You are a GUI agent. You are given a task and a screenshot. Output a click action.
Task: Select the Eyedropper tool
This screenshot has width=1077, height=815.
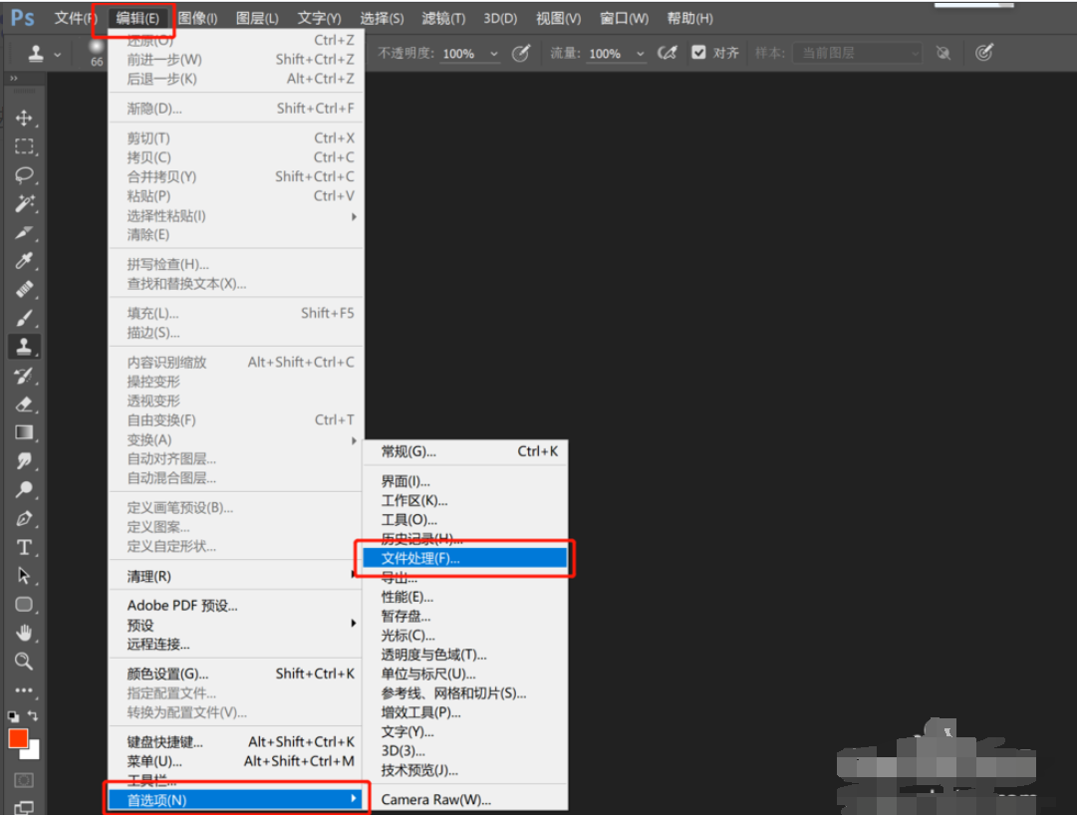[x=24, y=261]
